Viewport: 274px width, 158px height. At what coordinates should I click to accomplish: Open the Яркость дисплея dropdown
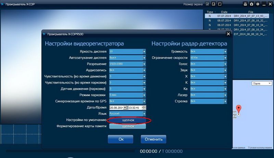point(144,51)
